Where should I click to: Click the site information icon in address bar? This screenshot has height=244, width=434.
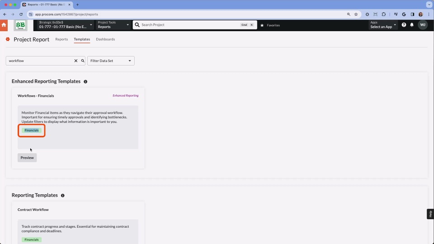pos(31,14)
